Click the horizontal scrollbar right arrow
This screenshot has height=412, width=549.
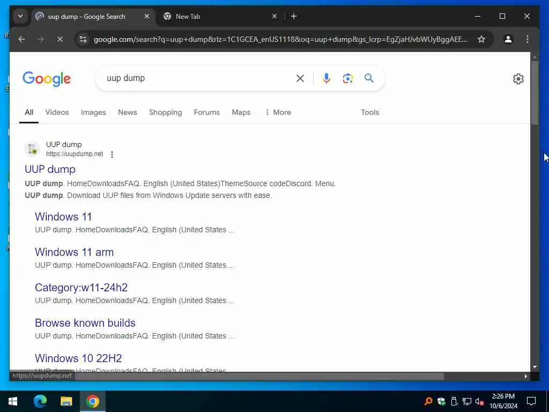[525, 376]
